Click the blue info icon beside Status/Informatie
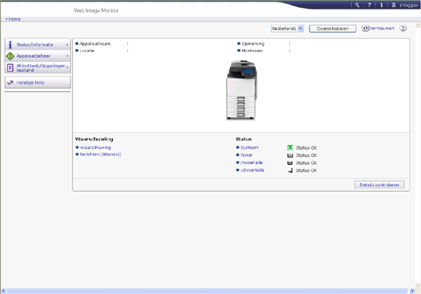The width and height of the screenshot is (421, 294). (x=10, y=44)
